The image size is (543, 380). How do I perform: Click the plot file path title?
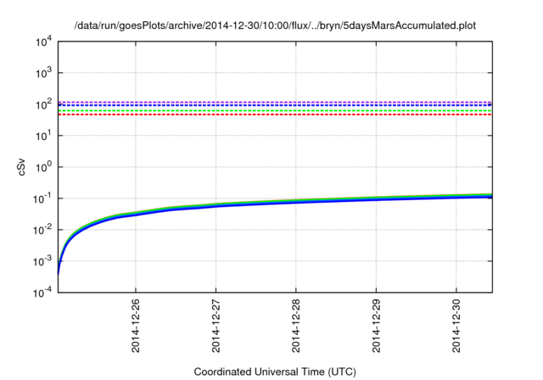point(275,25)
